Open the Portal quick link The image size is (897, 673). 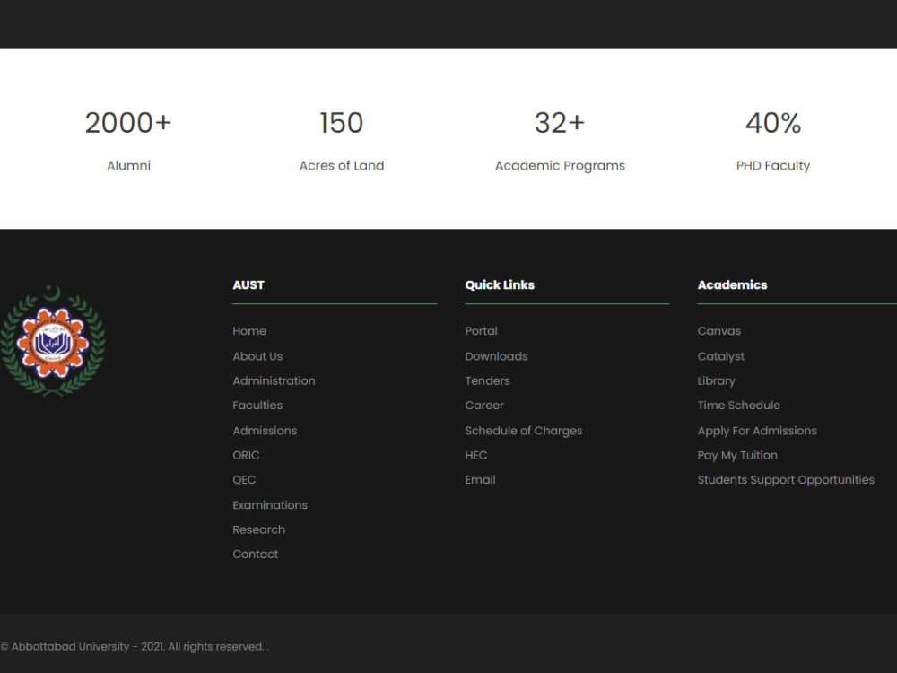point(481,331)
